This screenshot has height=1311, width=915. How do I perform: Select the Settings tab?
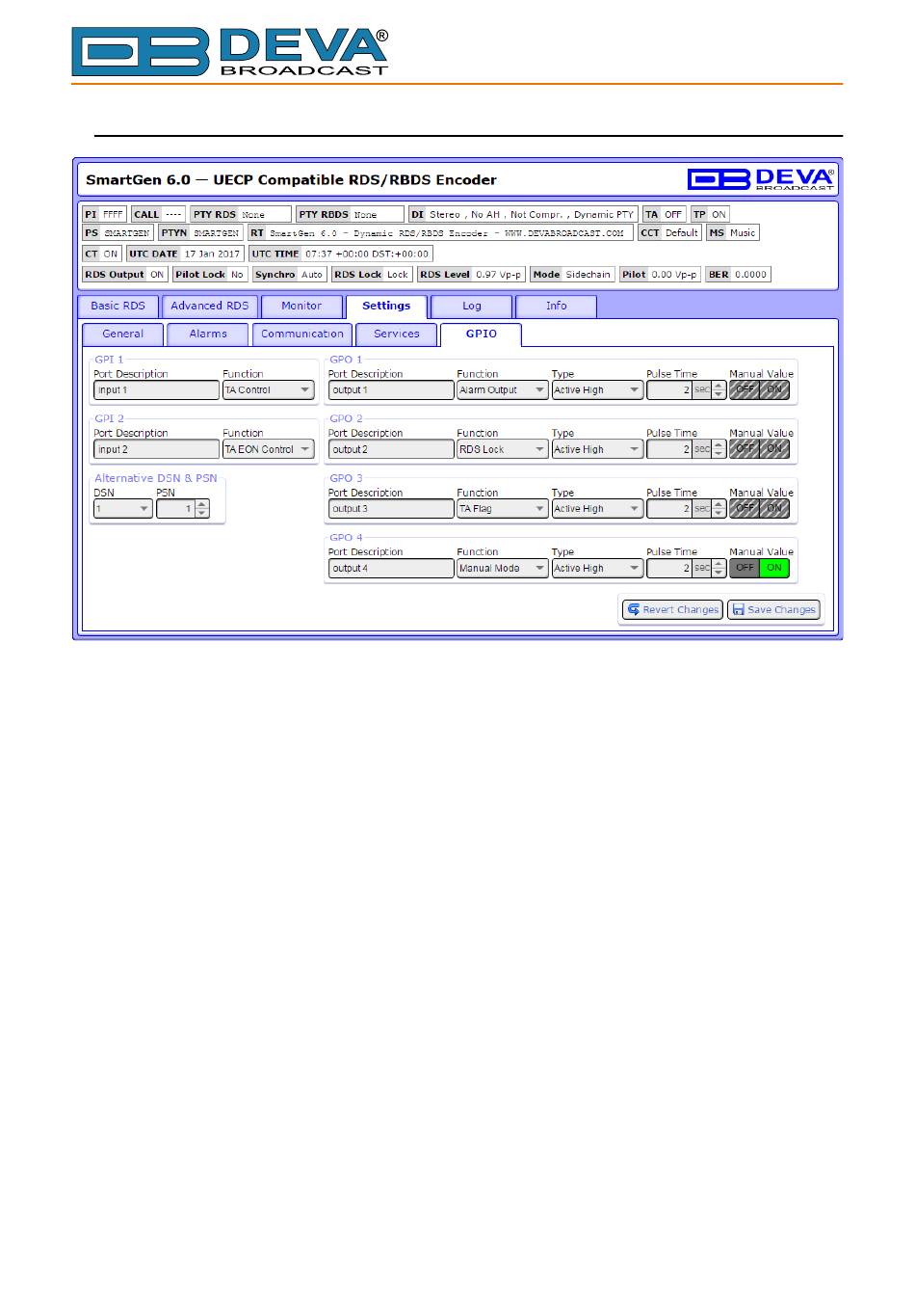[386, 306]
